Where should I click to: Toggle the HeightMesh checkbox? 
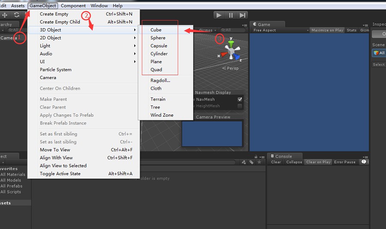point(240,106)
